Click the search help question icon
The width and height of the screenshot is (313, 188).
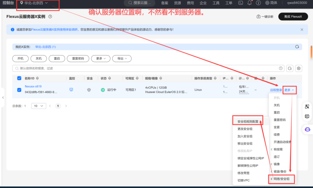click(280, 68)
